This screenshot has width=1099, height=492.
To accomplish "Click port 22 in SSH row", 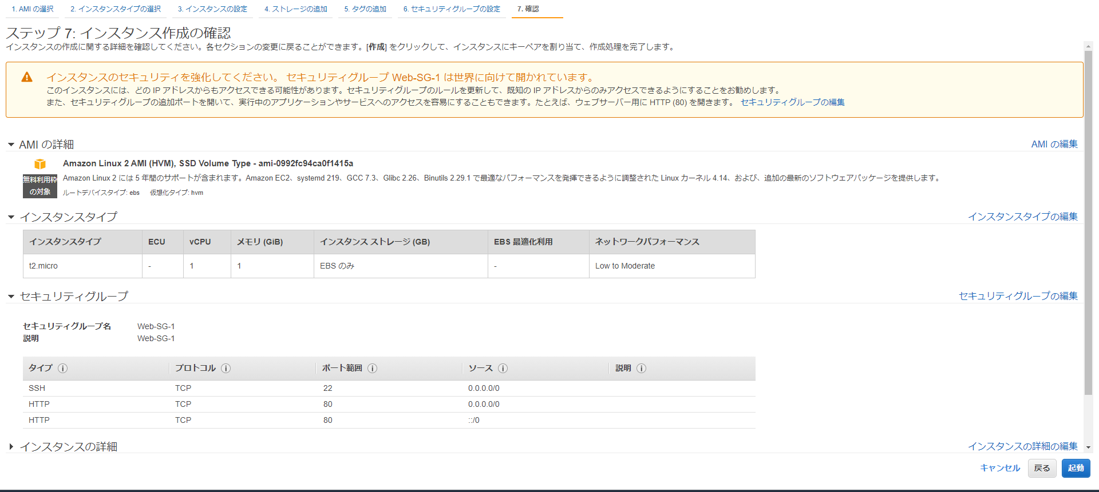I will [327, 389].
